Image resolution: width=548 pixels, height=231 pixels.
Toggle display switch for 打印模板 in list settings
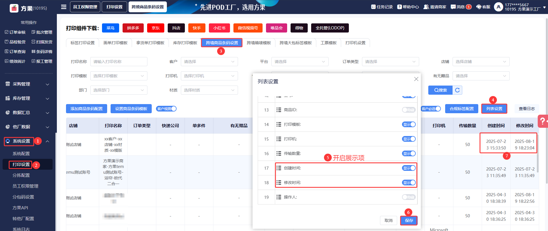tap(409, 124)
